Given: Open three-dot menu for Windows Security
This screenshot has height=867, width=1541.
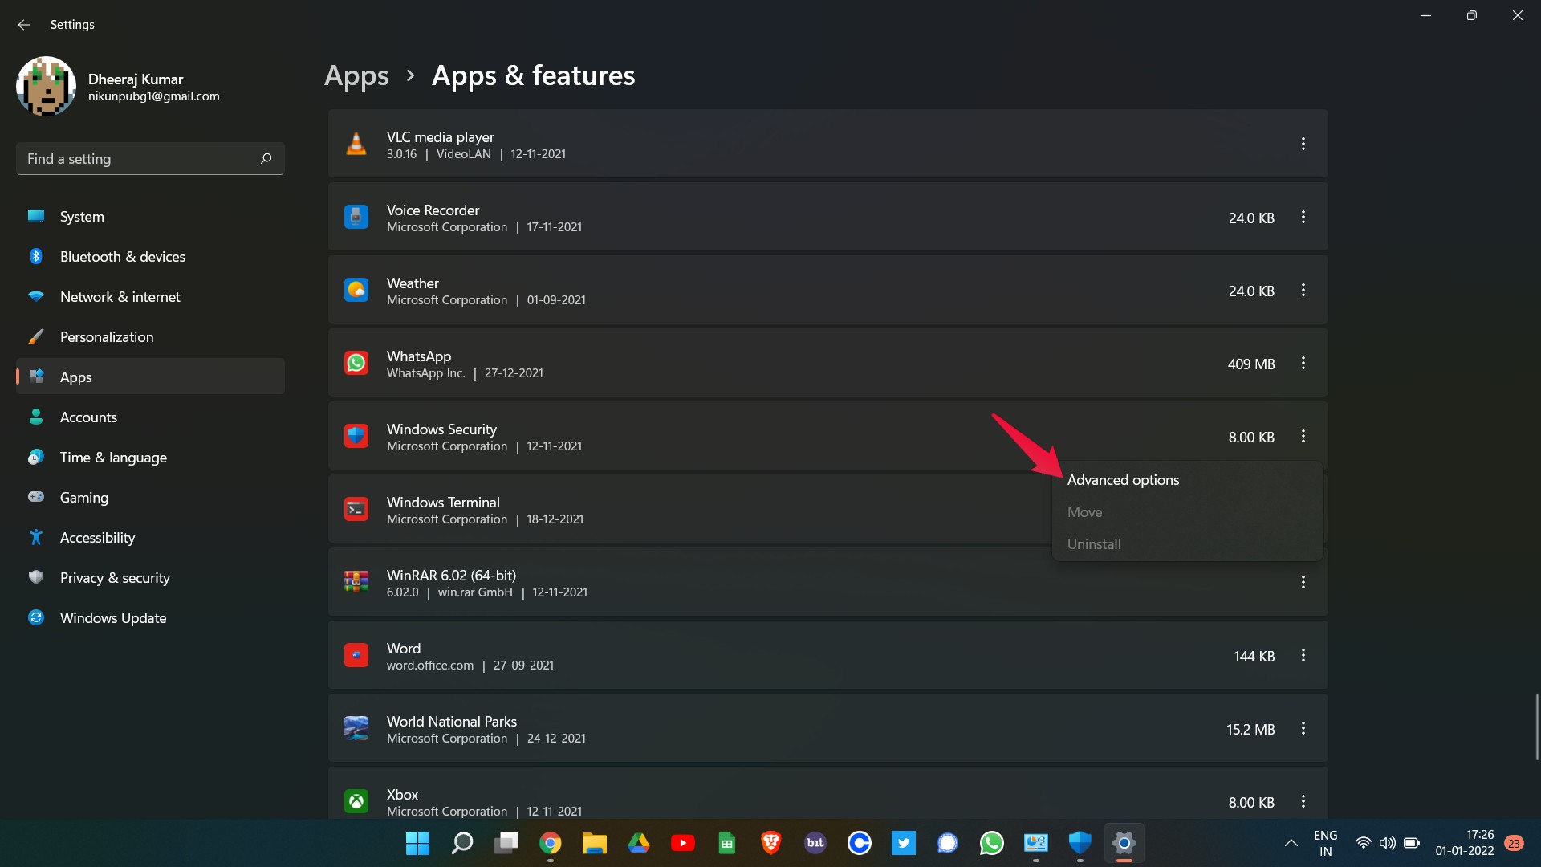Looking at the screenshot, I should (1303, 436).
